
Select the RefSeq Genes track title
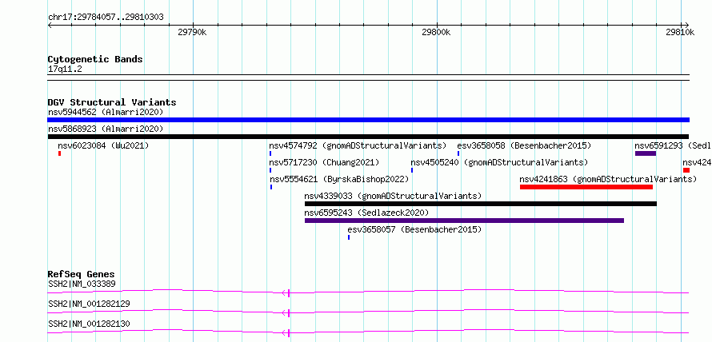(x=82, y=274)
